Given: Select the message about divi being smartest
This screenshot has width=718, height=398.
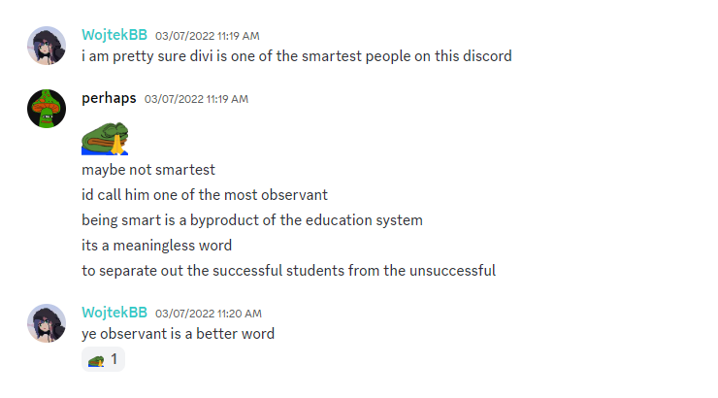Looking at the screenshot, I should 296,56.
